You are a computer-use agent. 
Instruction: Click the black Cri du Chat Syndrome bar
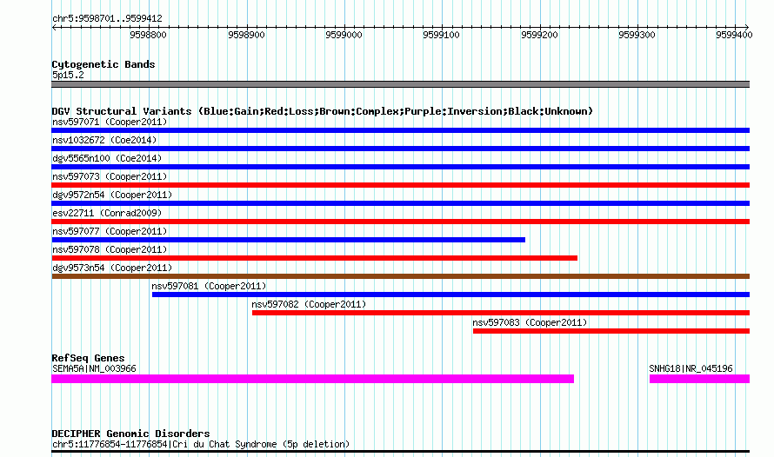[x=400, y=451]
